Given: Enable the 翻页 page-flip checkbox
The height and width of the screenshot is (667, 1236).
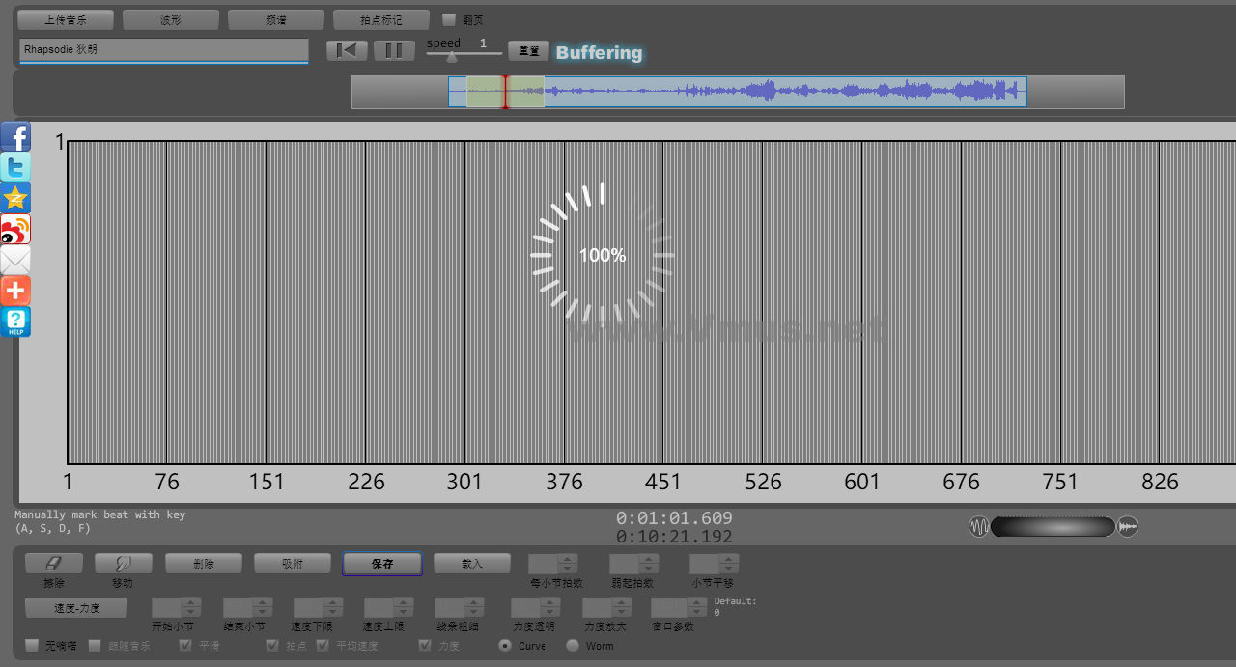Looking at the screenshot, I should tap(448, 19).
